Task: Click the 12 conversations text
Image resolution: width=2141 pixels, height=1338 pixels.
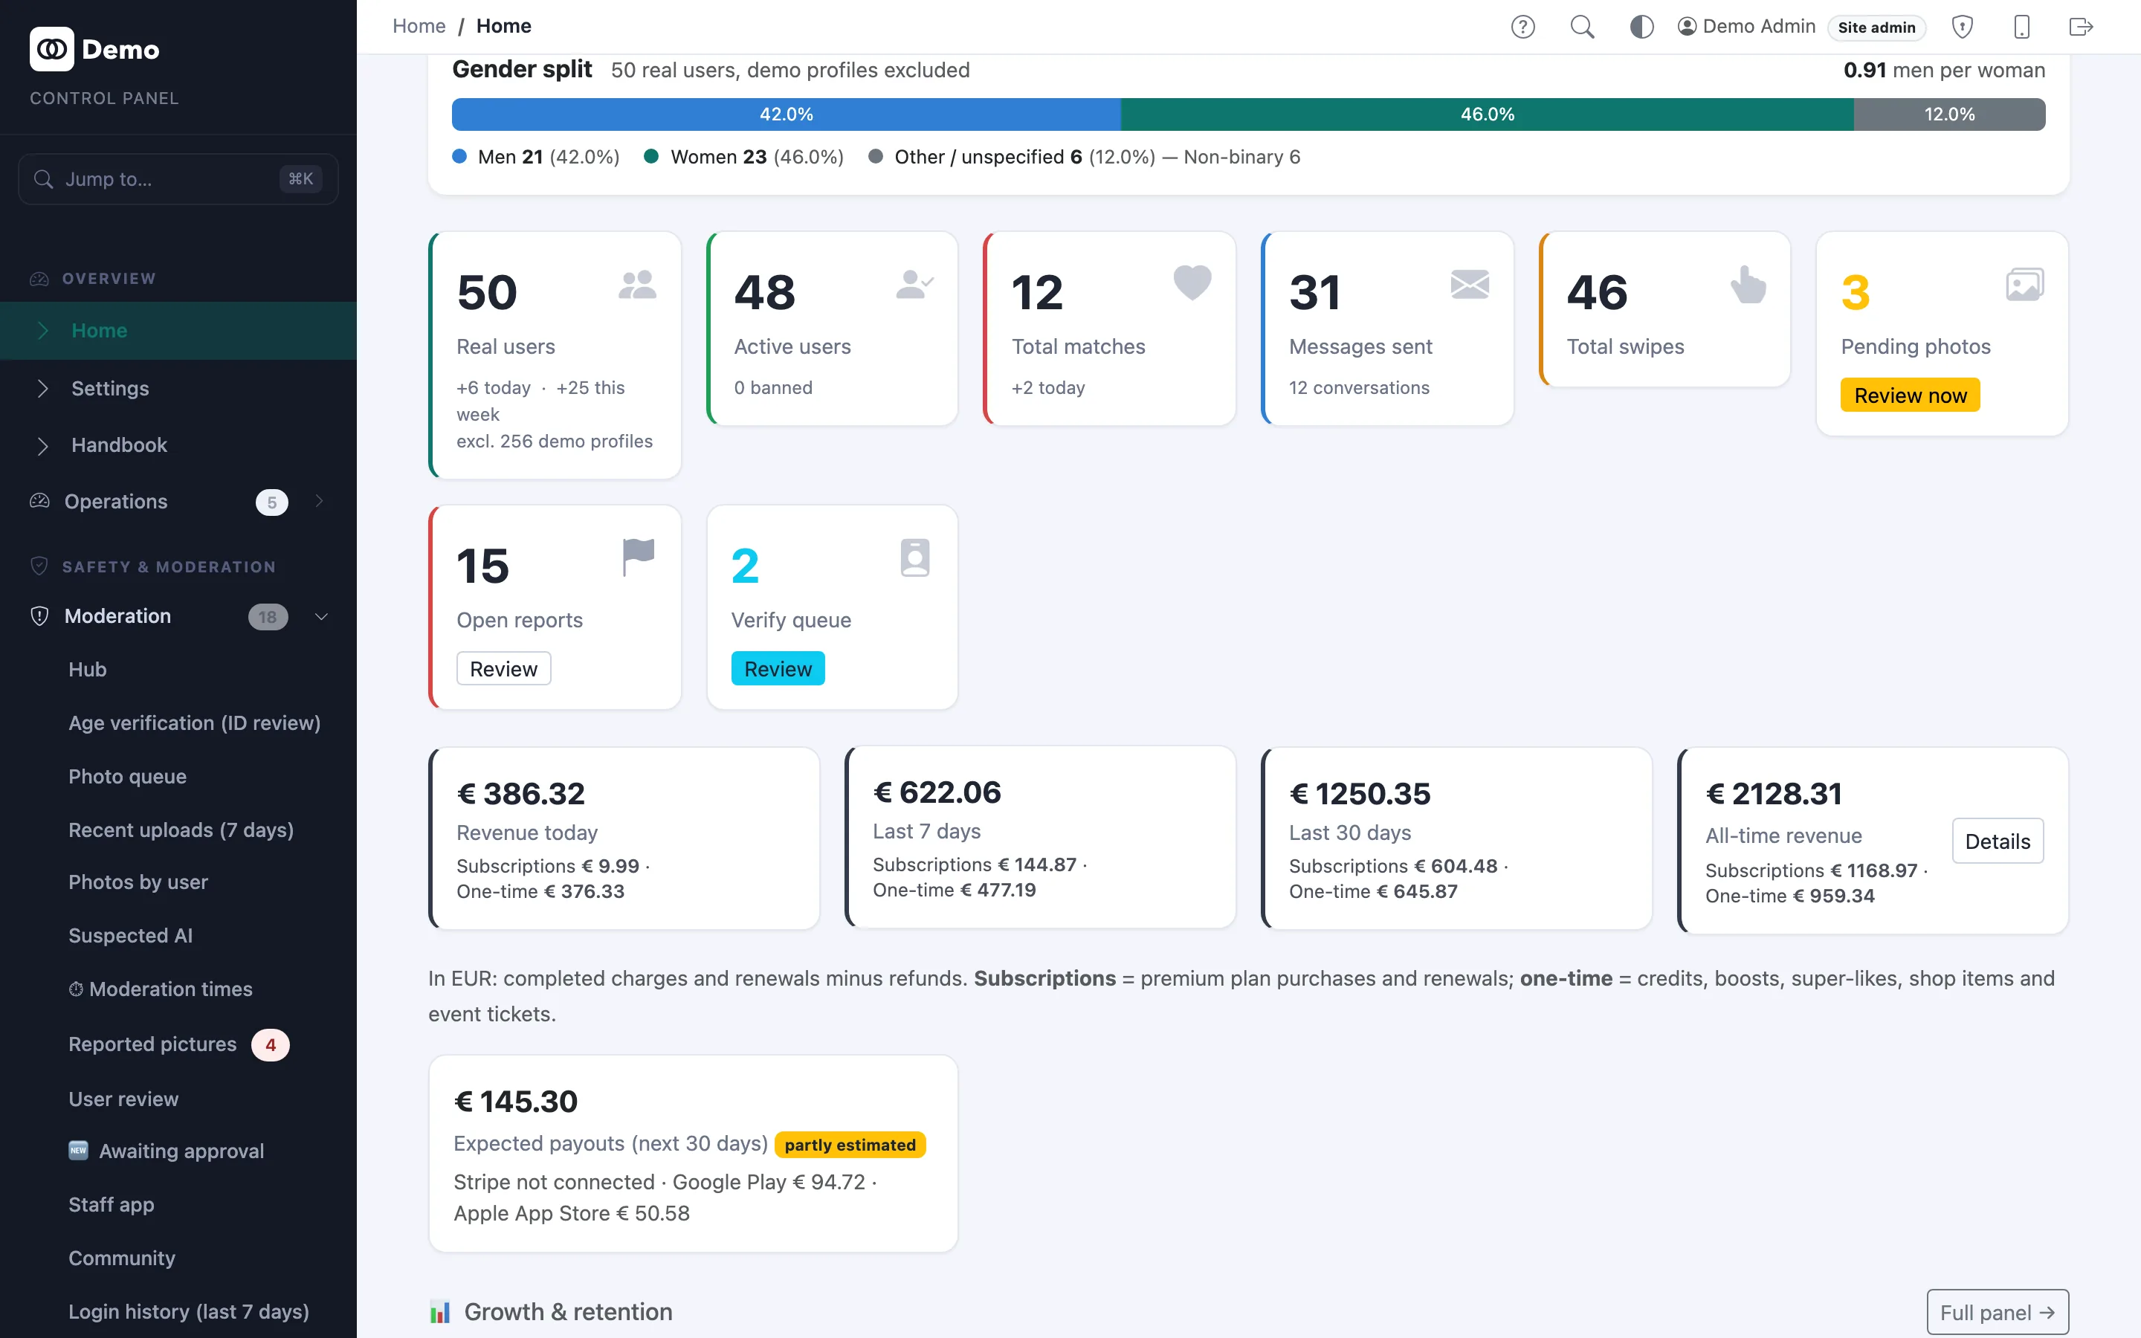Action: click(x=1358, y=387)
